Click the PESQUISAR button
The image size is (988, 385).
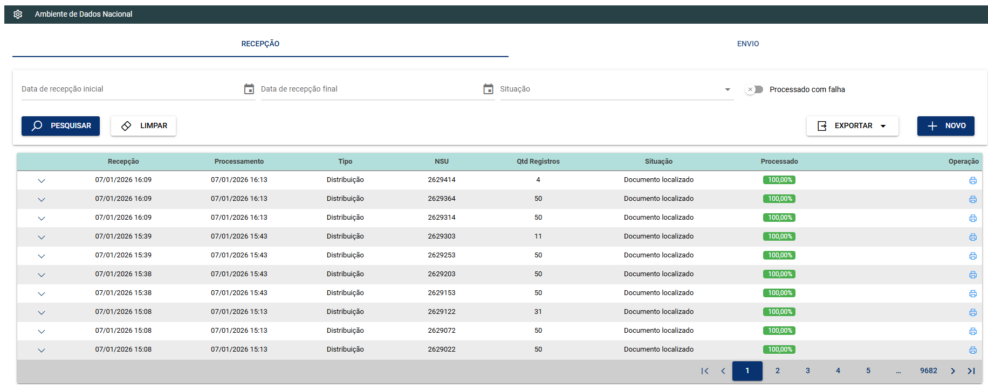60,126
